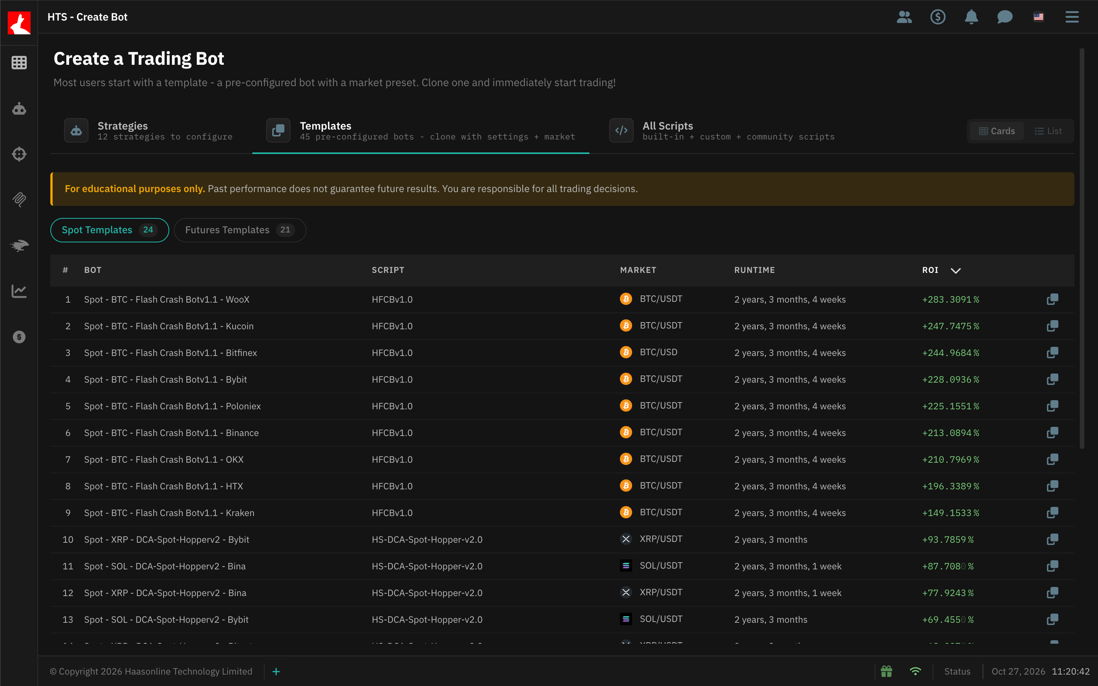1098x686 pixels.
Task: Sort by the RUNTIME column header
Action: click(754, 270)
